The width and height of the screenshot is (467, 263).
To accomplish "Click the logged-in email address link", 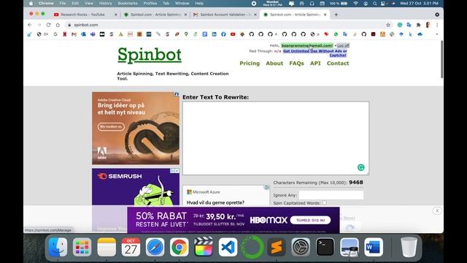I will click(307, 45).
